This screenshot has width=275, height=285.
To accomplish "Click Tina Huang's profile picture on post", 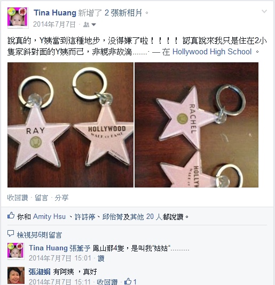I will coord(18,18).
